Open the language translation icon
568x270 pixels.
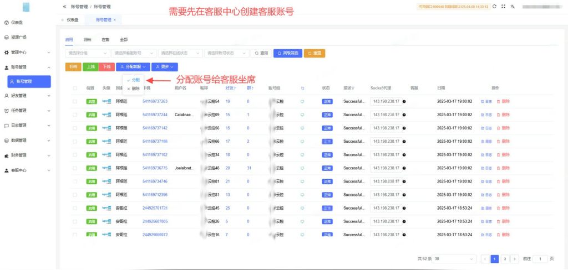513,7
